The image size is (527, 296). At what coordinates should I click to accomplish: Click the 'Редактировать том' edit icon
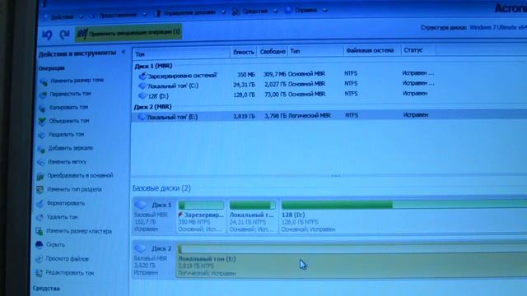(39, 273)
